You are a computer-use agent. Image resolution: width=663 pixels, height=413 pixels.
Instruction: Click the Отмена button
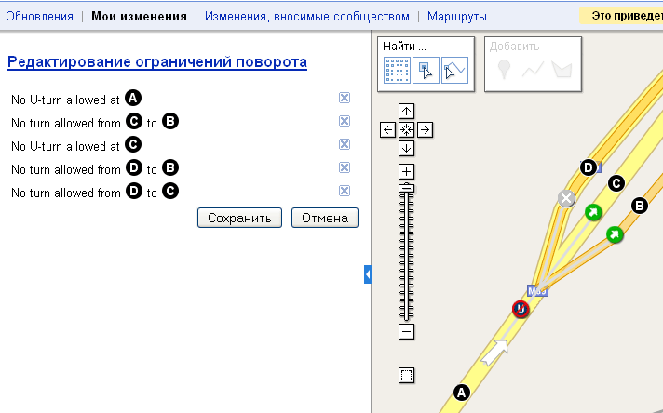(x=324, y=218)
